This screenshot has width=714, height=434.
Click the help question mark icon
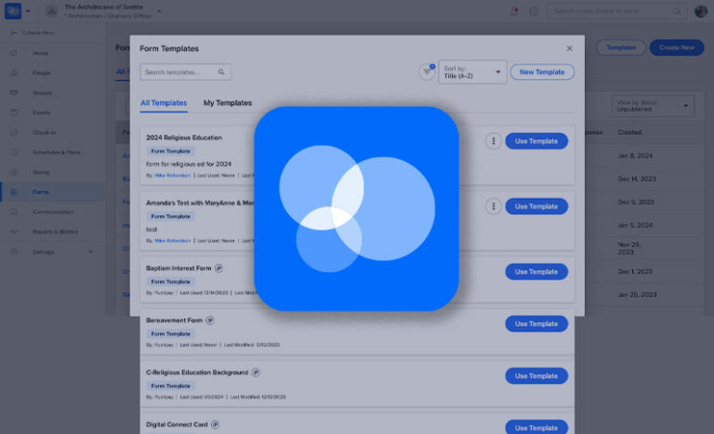[x=534, y=11]
